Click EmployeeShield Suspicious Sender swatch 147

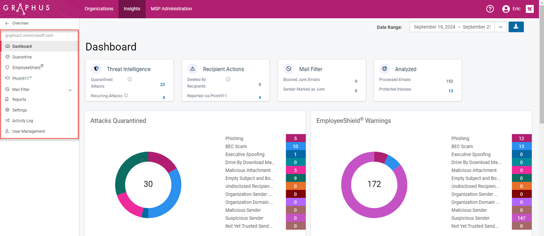point(522,218)
